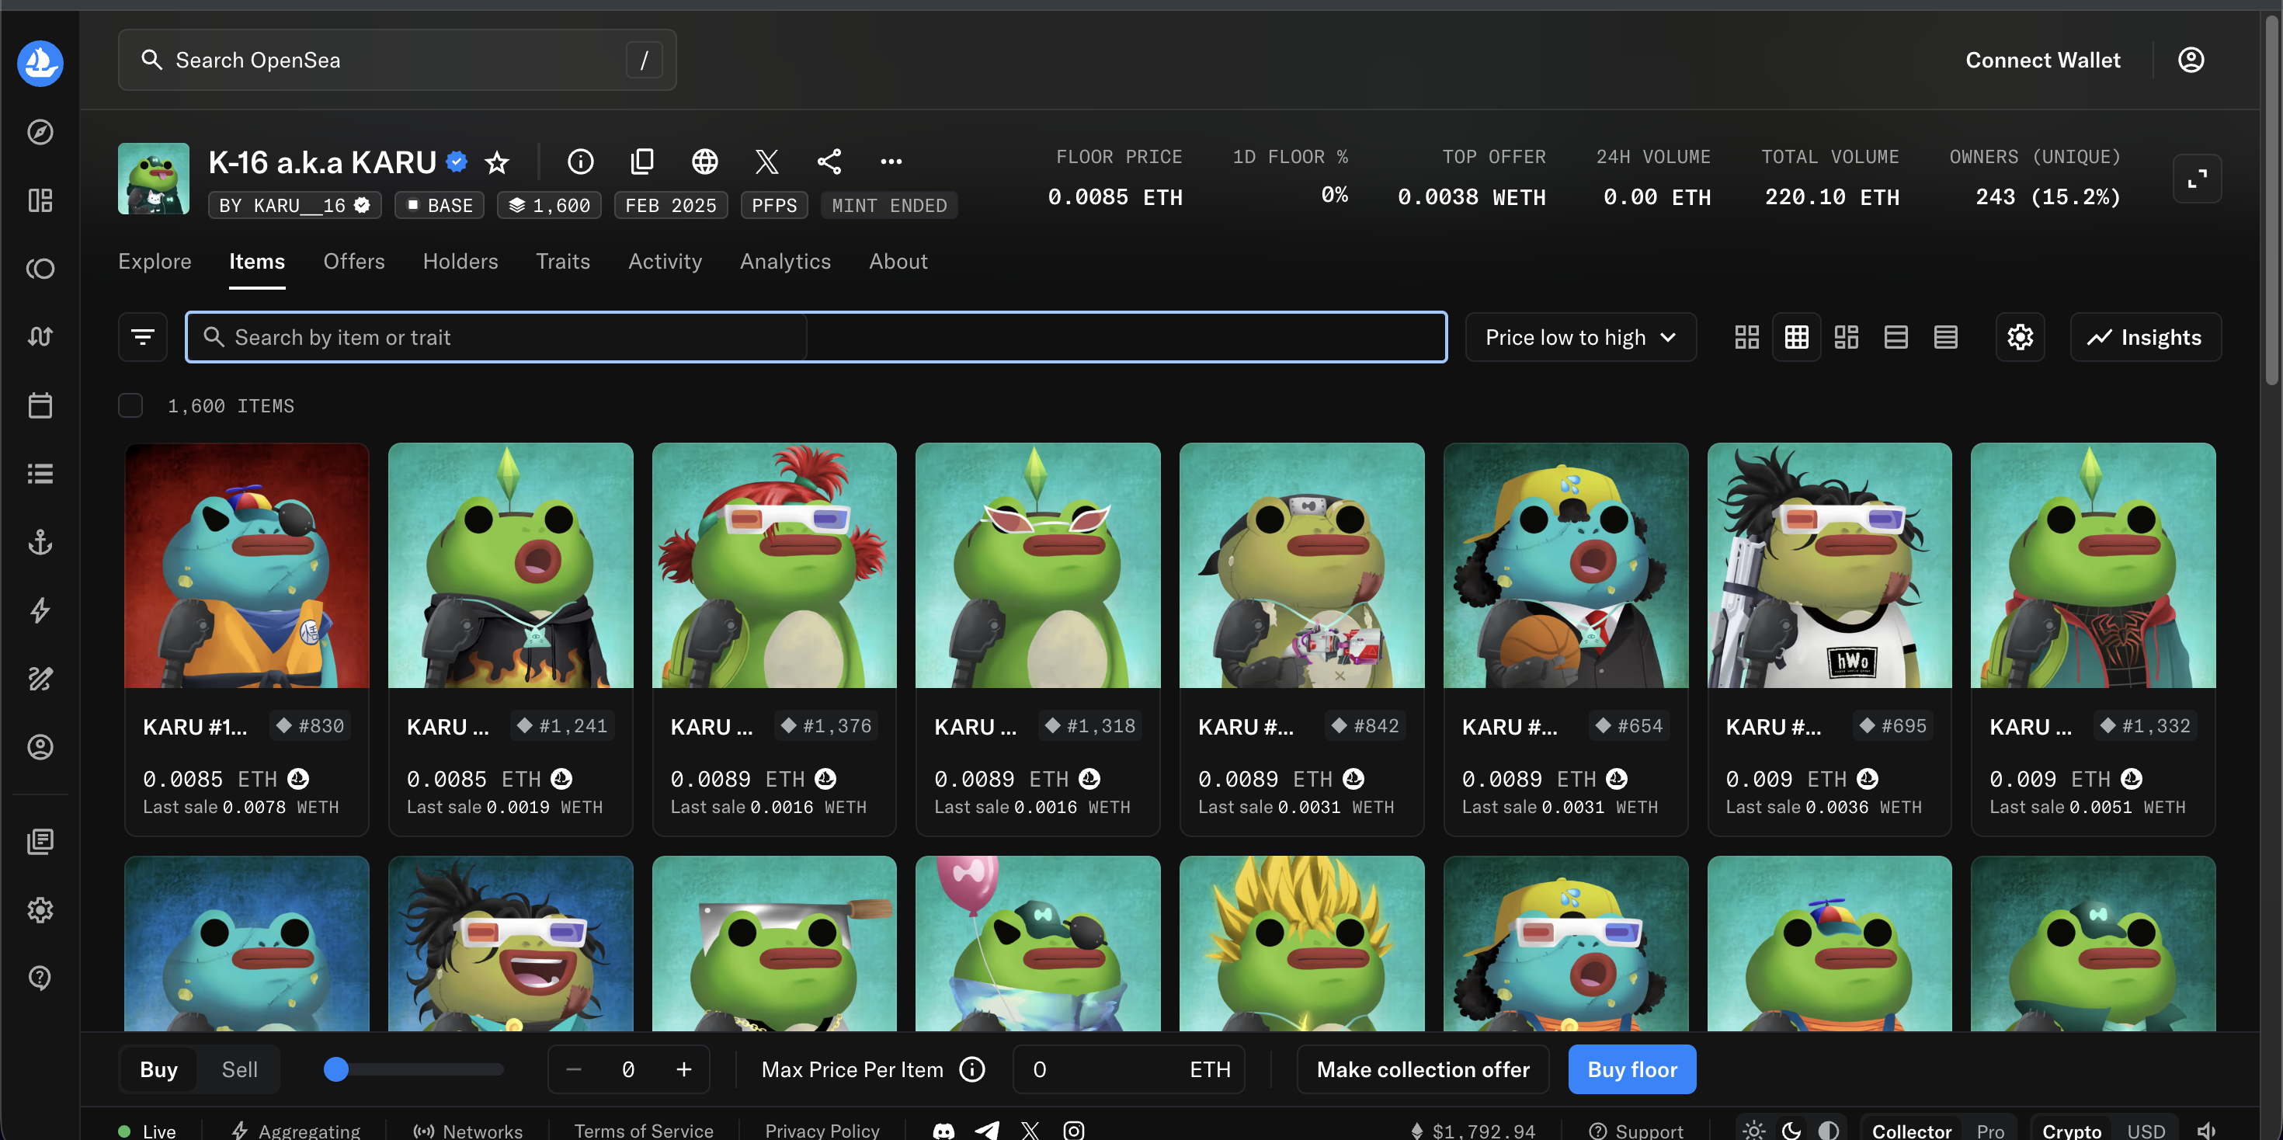
Task: Open the Telegram link in footer
Action: pos(986,1130)
